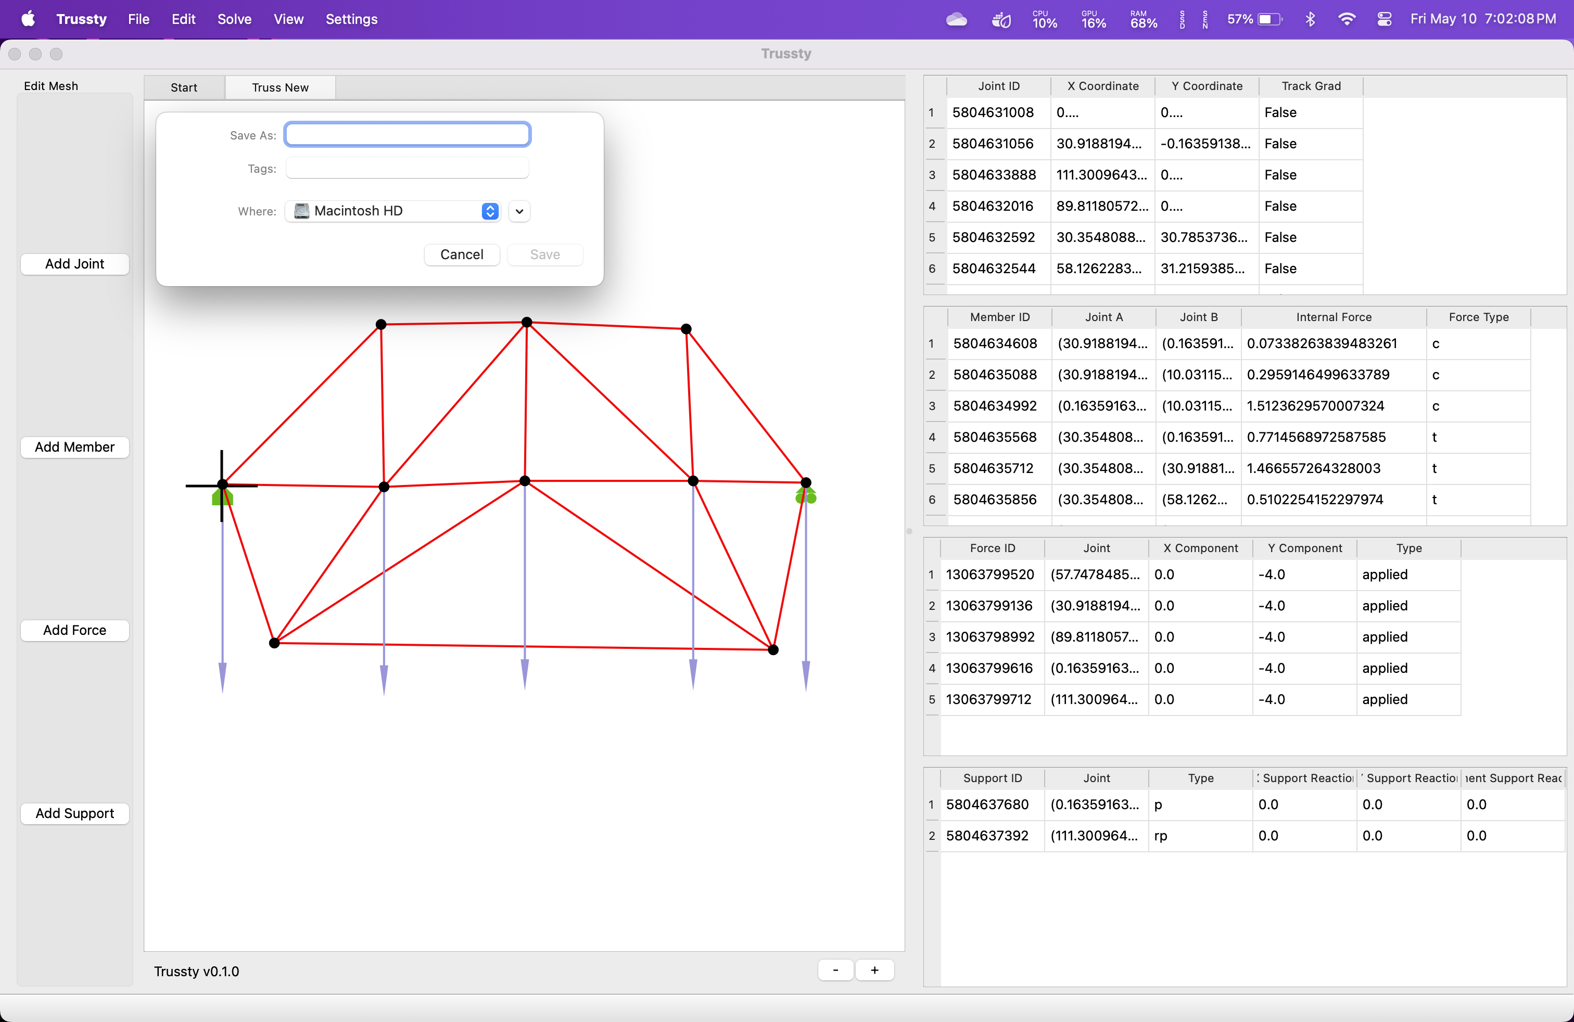1574x1022 pixels.
Task: Click the cloud icon in the menu bar
Action: (956, 19)
